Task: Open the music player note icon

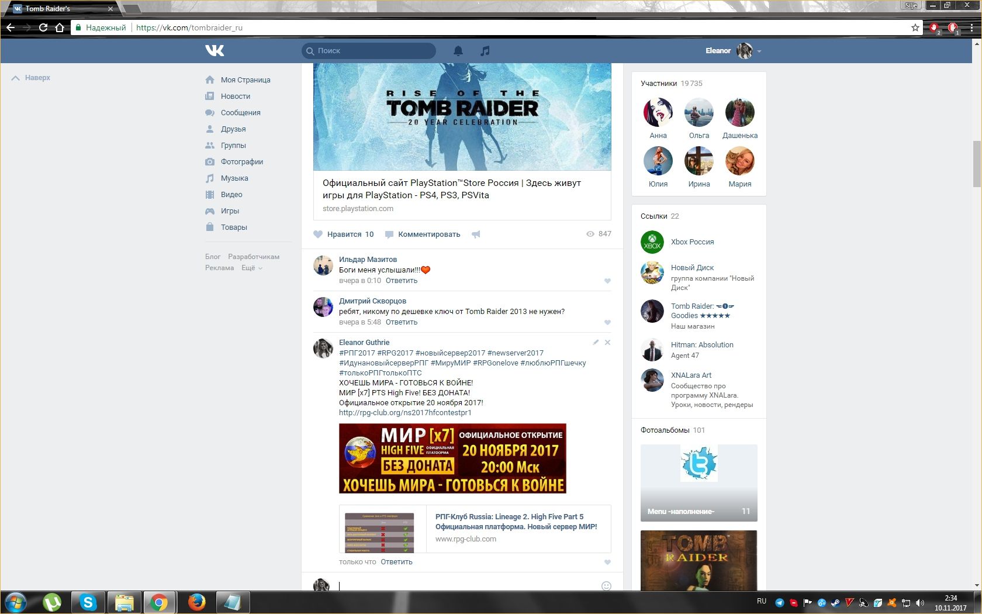Action: coord(485,51)
